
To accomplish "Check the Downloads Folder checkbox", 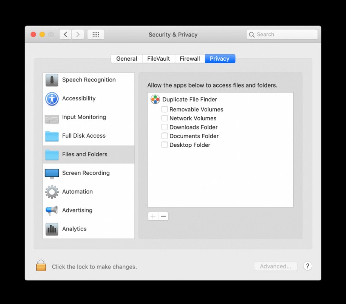I will [164, 127].
